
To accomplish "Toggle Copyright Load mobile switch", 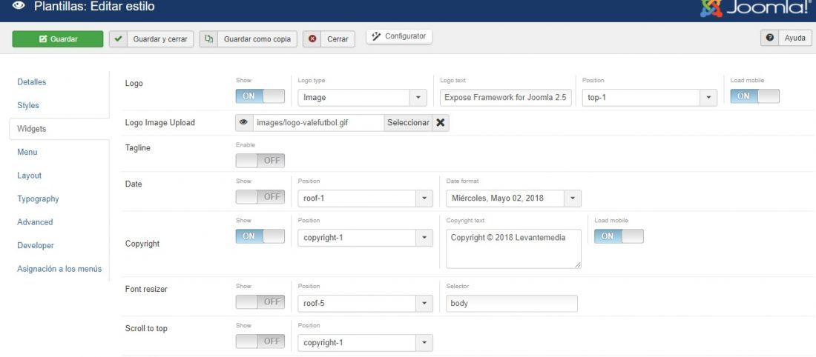I will pyautogui.click(x=619, y=236).
